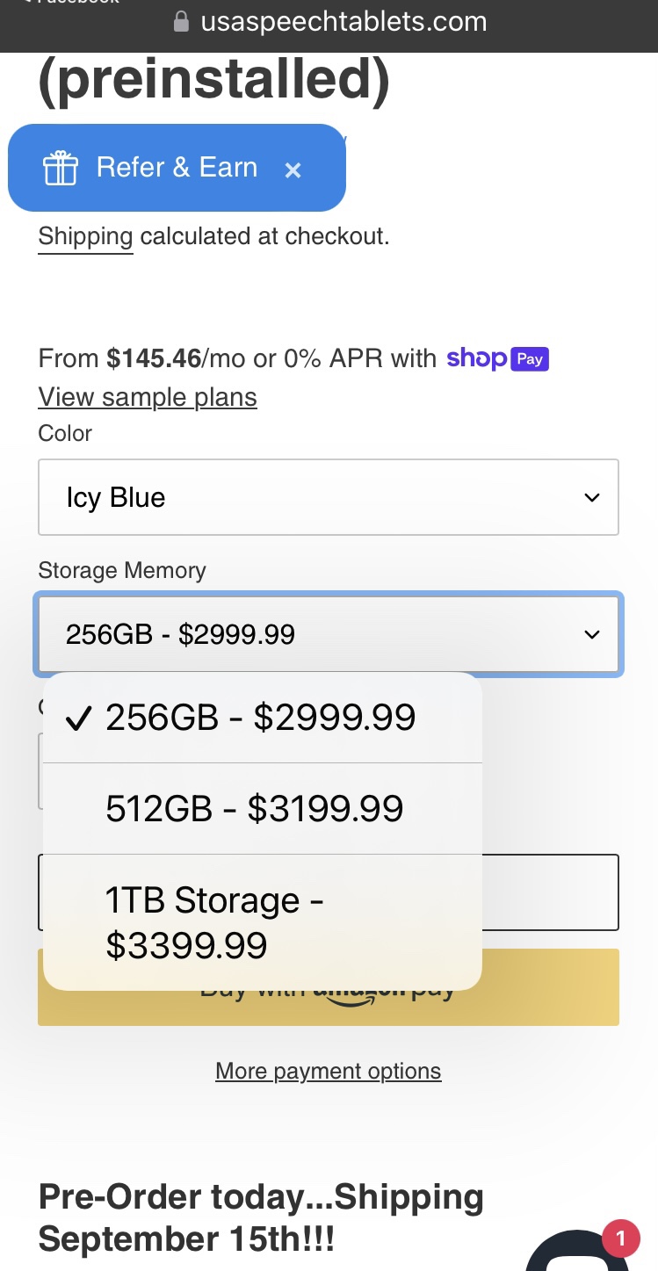
Task: Select 256GB - $2999.99 storage option
Action: click(261, 718)
